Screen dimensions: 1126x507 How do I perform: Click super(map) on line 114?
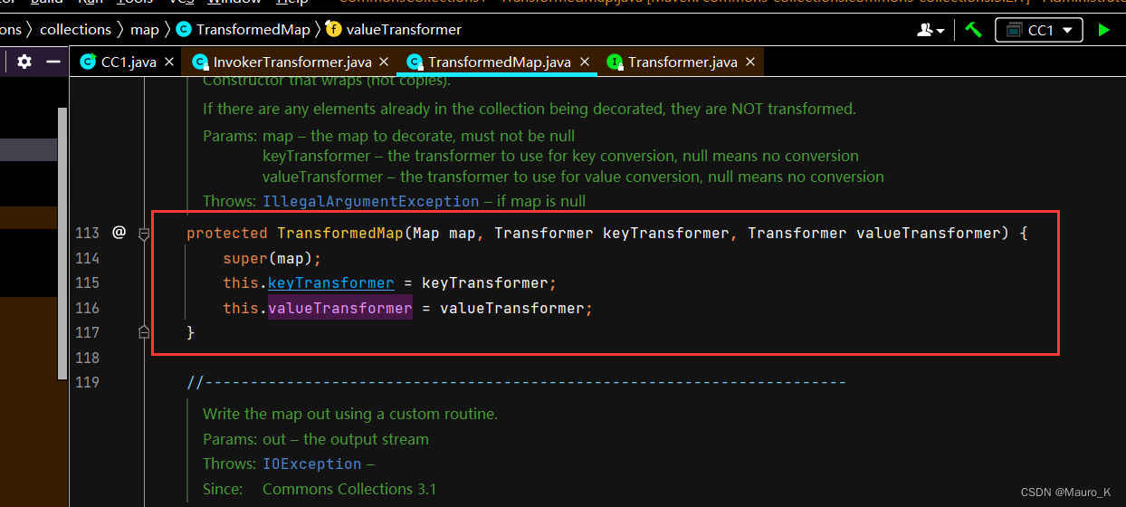[x=272, y=258]
